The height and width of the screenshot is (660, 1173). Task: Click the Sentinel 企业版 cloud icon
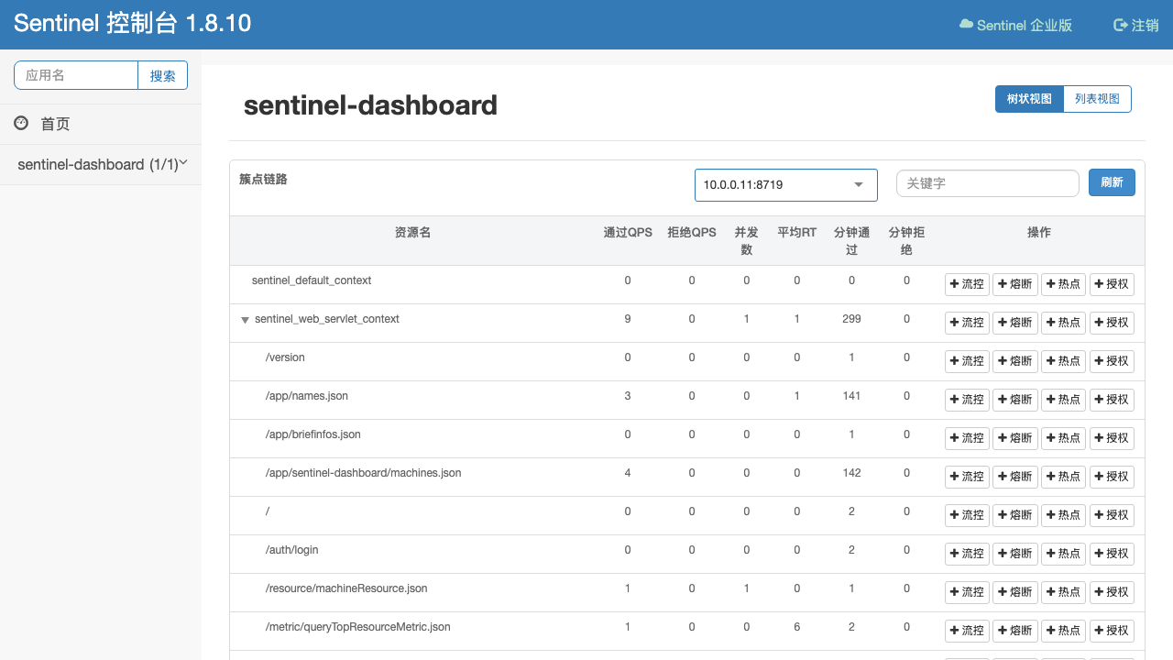click(966, 25)
